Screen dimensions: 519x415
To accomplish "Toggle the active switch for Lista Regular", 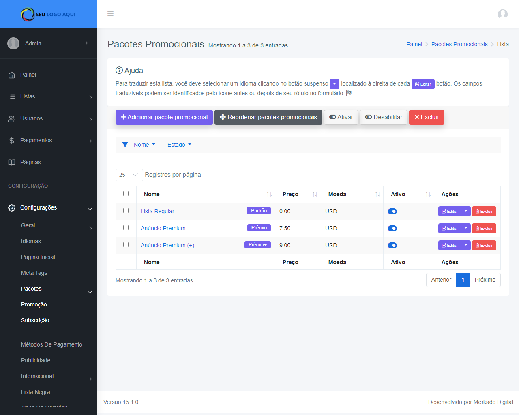I will click(392, 212).
